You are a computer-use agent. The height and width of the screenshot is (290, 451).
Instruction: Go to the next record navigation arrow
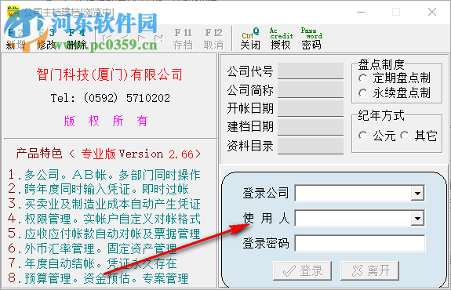[x=141, y=39]
